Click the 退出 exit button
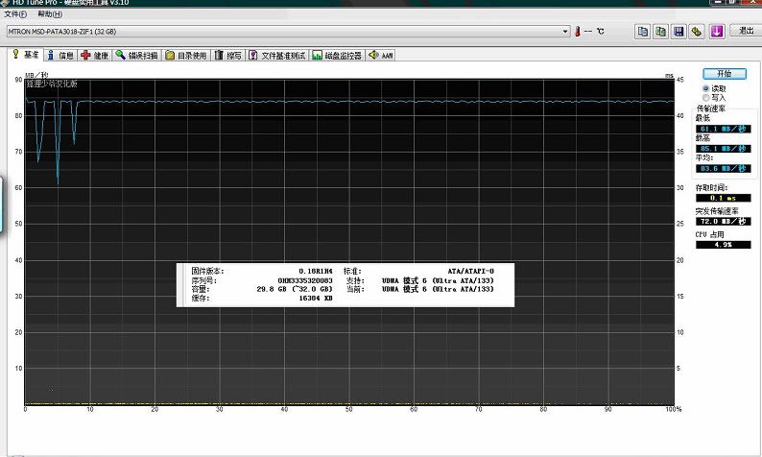 [x=746, y=31]
